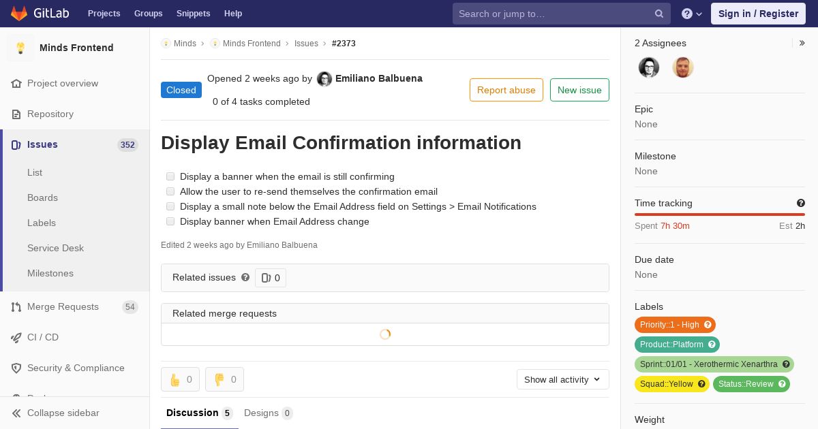Click the Minds breadcrumb icon

[x=166, y=43]
